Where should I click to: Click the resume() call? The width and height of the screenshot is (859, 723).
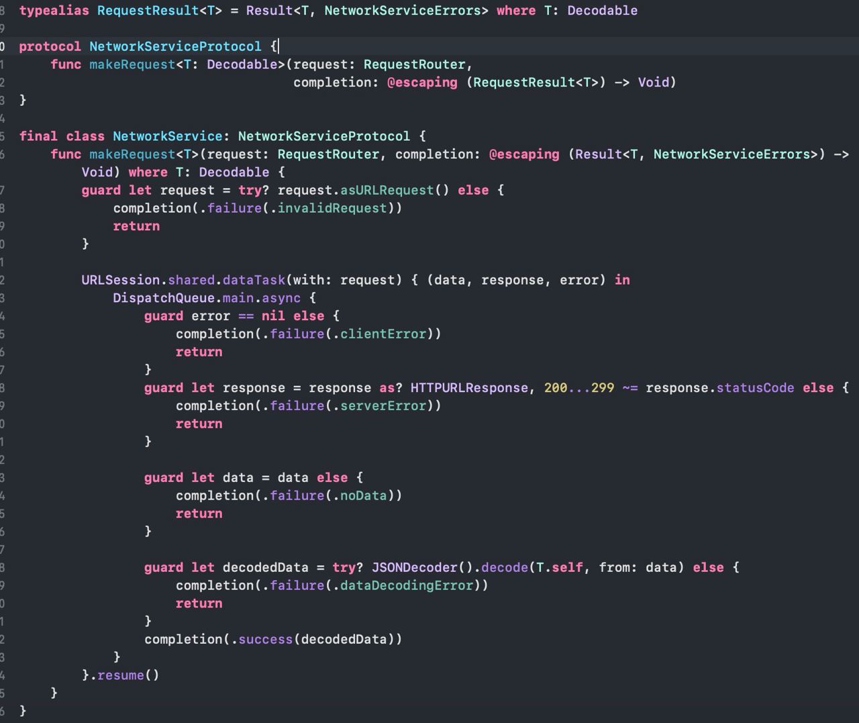[128, 675]
